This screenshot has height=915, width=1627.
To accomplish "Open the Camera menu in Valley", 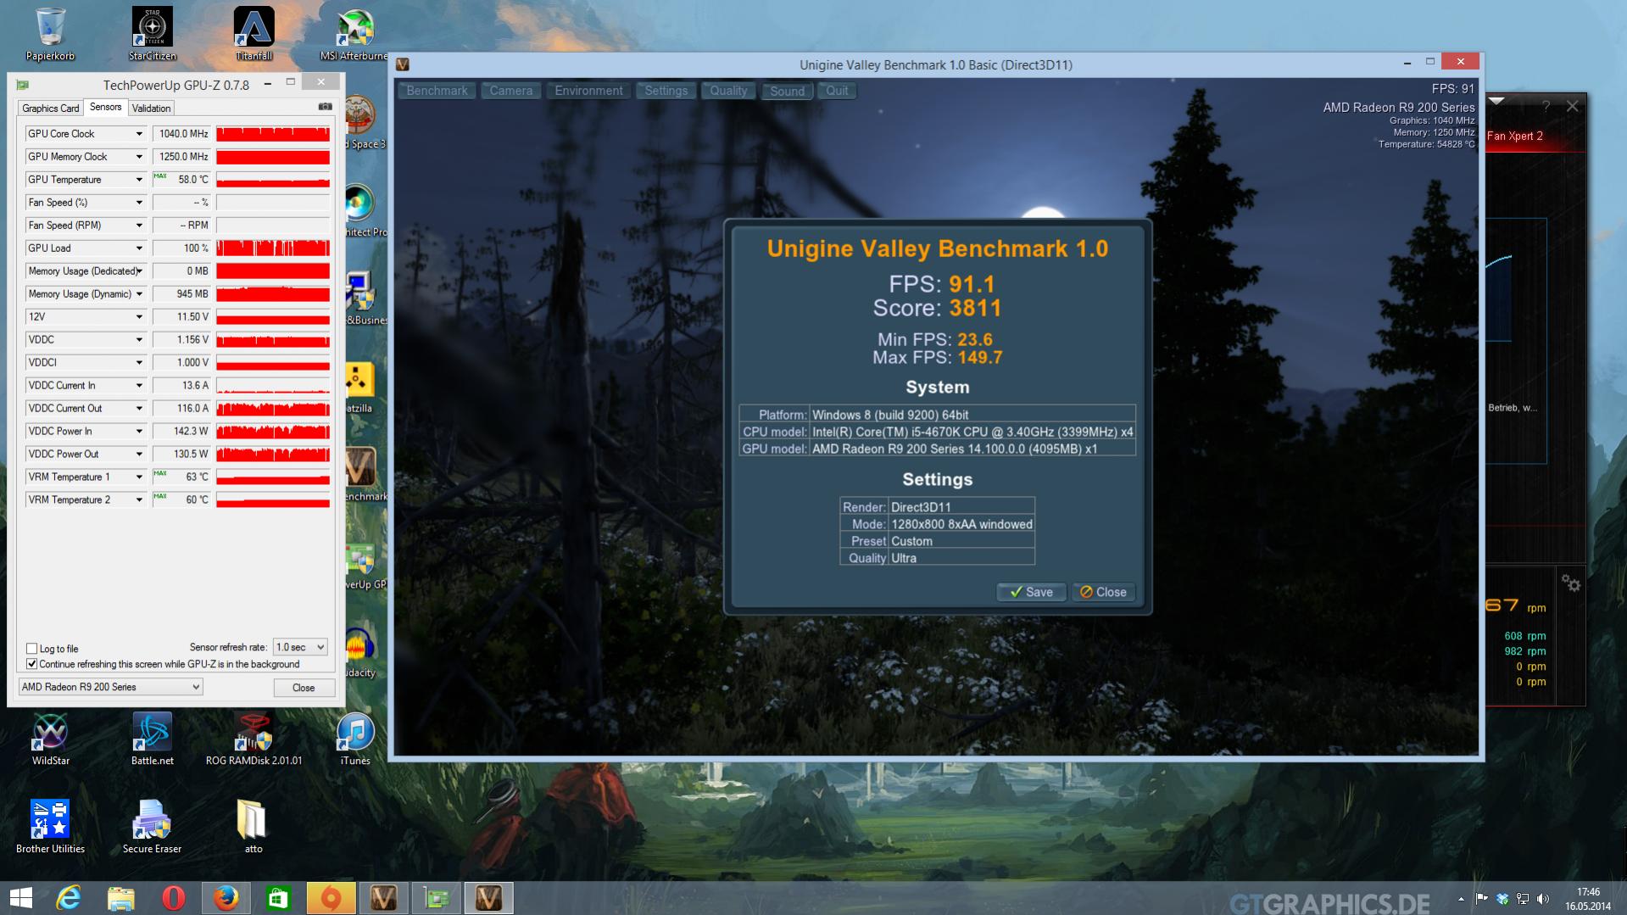I will [x=511, y=91].
